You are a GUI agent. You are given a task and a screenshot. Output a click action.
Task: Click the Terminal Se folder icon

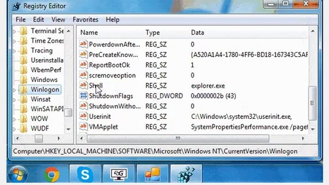click(x=24, y=31)
